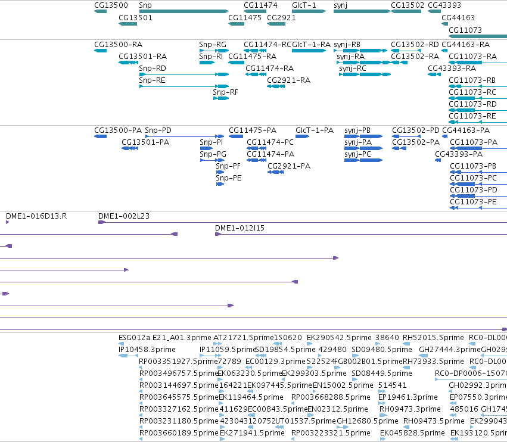Viewport: 507px width, 442px height.
Task: Select EST IP10458.3prime
Action: 147,350
